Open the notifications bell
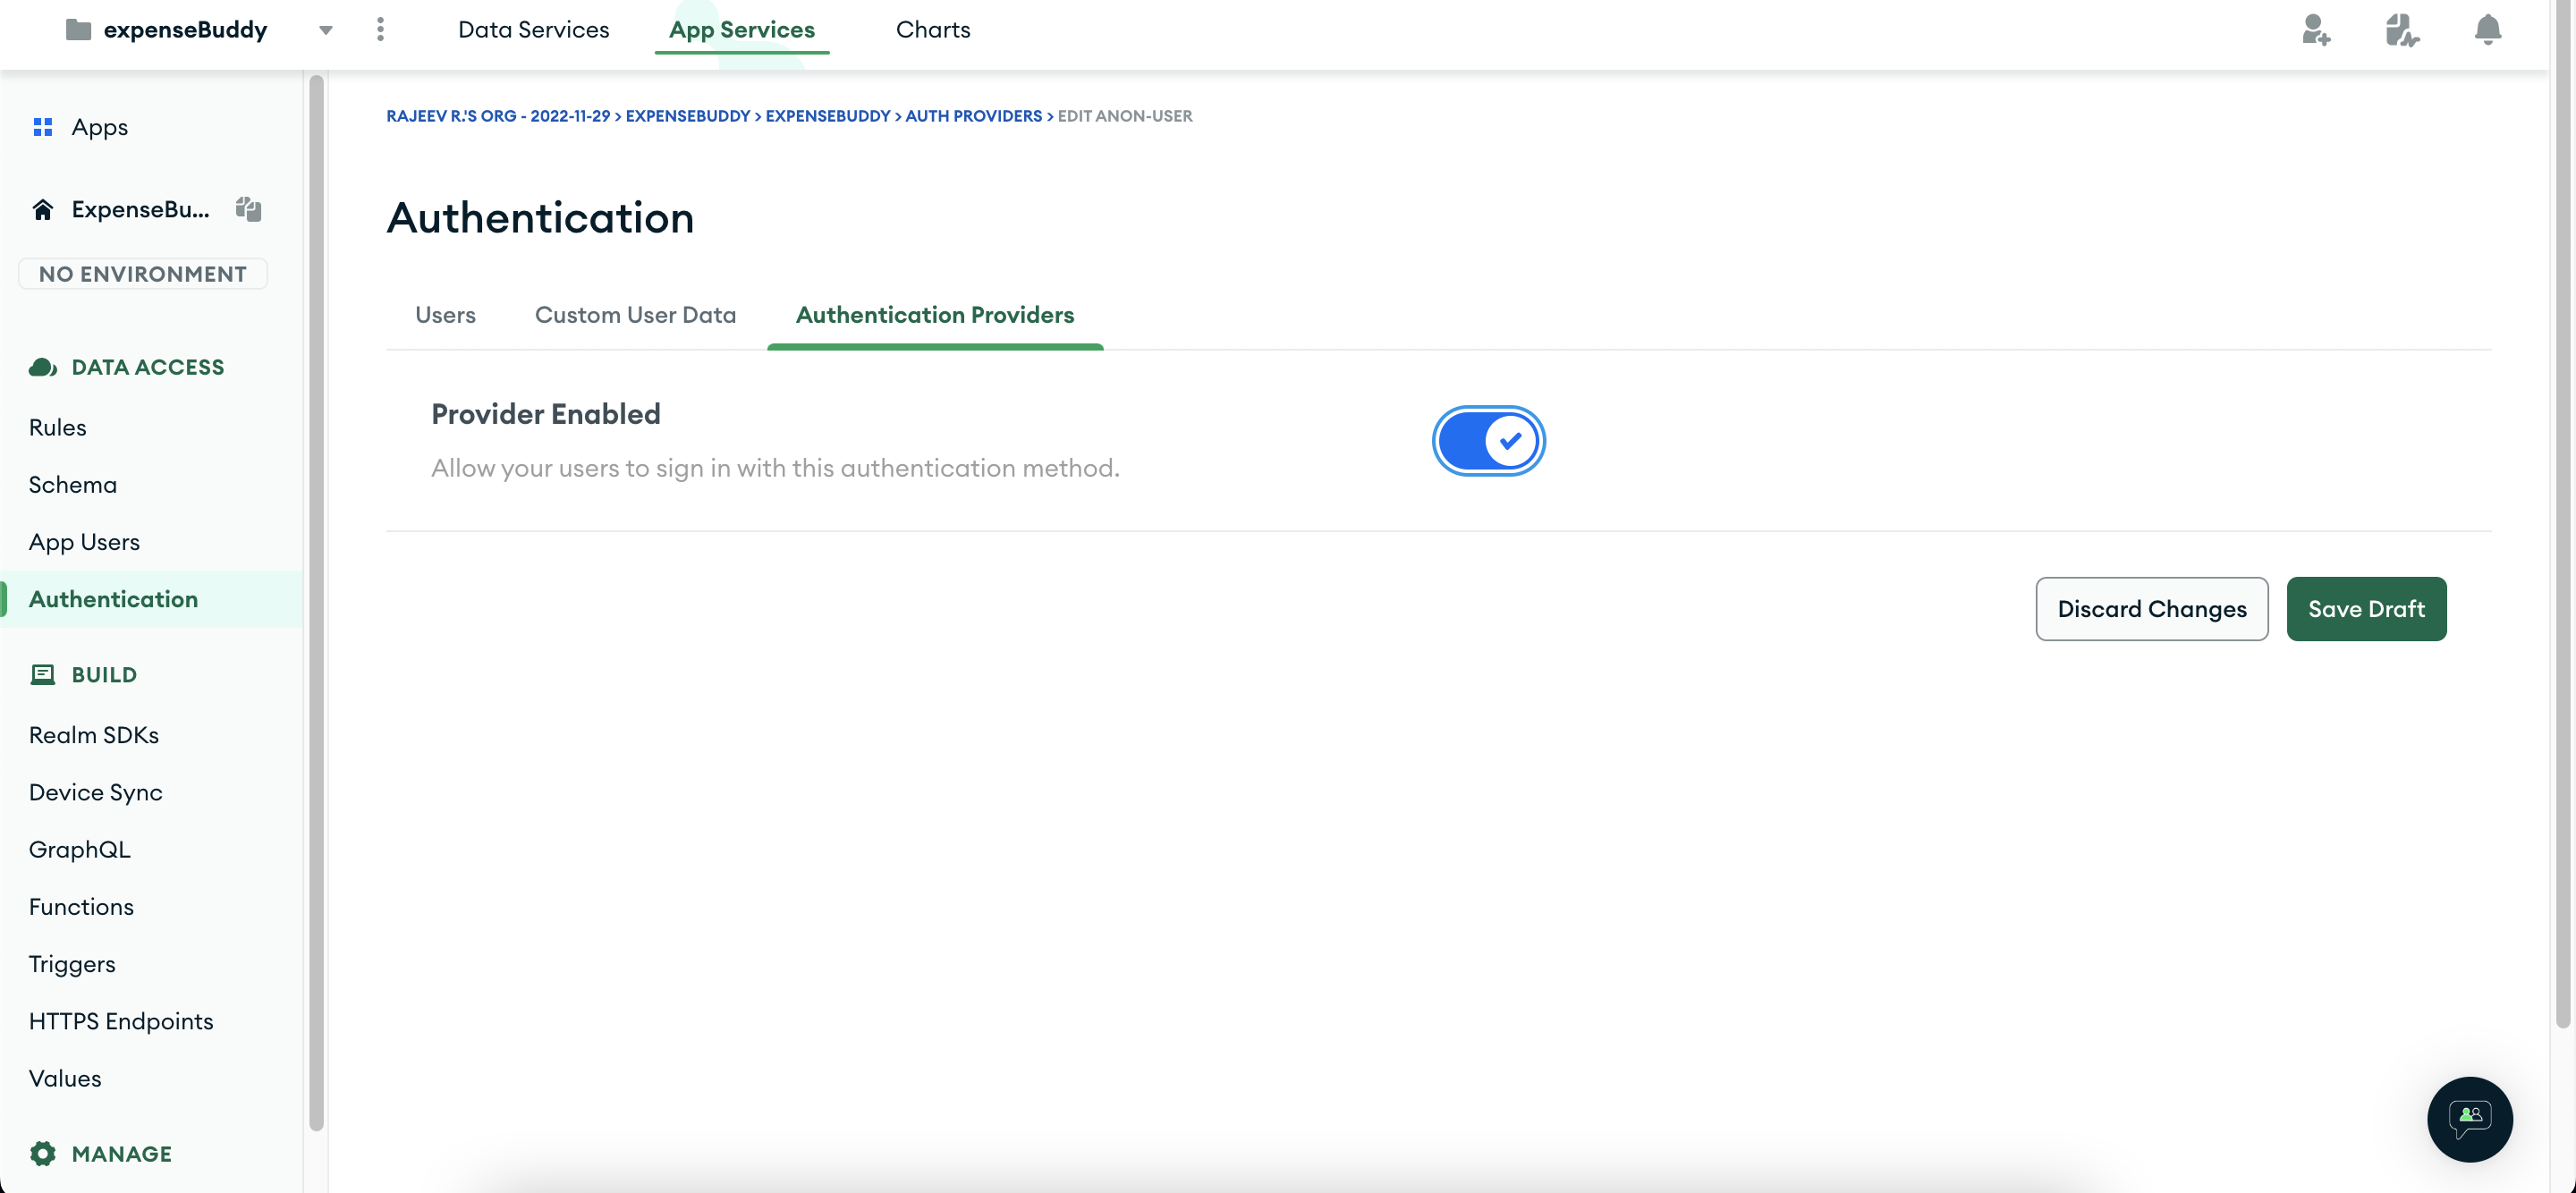Image resolution: width=2576 pixels, height=1193 pixels. click(x=2487, y=30)
